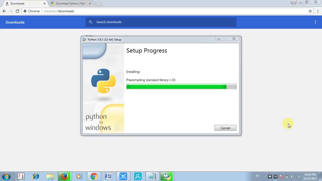Click Precompiling standard library text
Image resolution: width=322 pixels, height=181 pixels.
coord(151,80)
